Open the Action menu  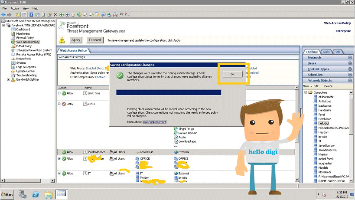(15, 8)
